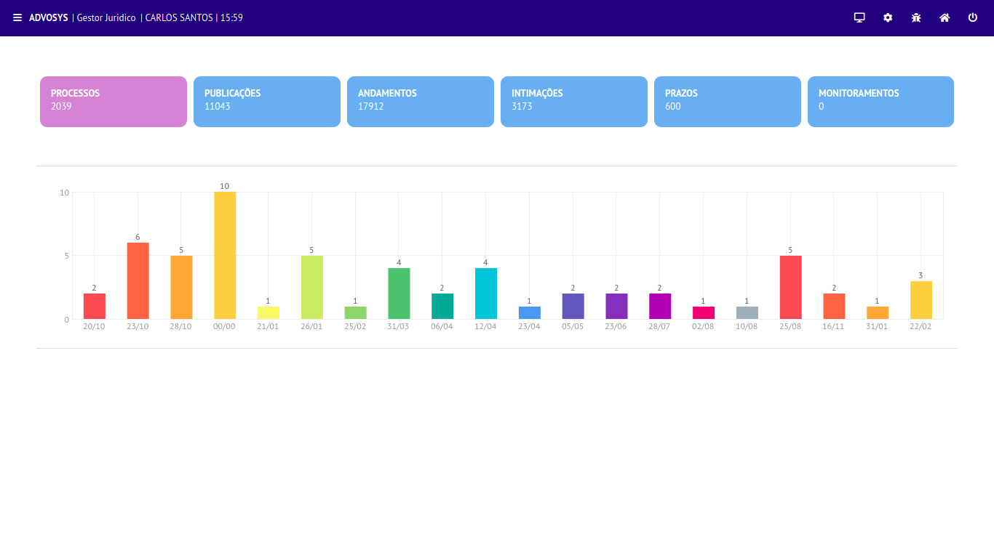Viewport: 994px width, 558px height.
Task: Click the monitor display icon
Action: pyautogui.click(x=859, y=17)
